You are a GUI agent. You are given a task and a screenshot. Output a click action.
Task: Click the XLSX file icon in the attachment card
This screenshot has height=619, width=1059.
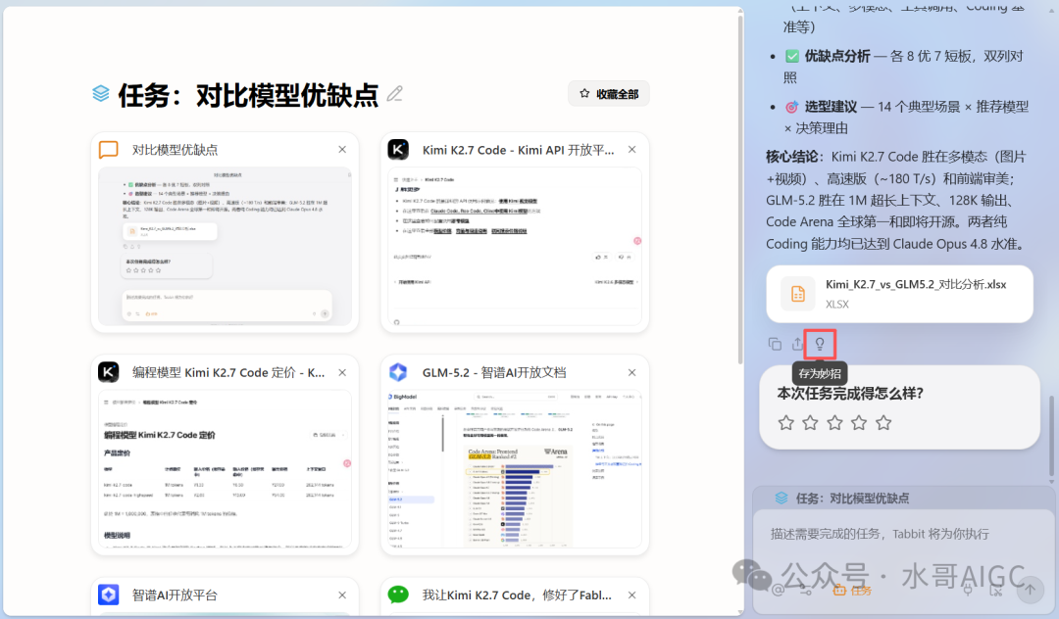coord(797,294)
